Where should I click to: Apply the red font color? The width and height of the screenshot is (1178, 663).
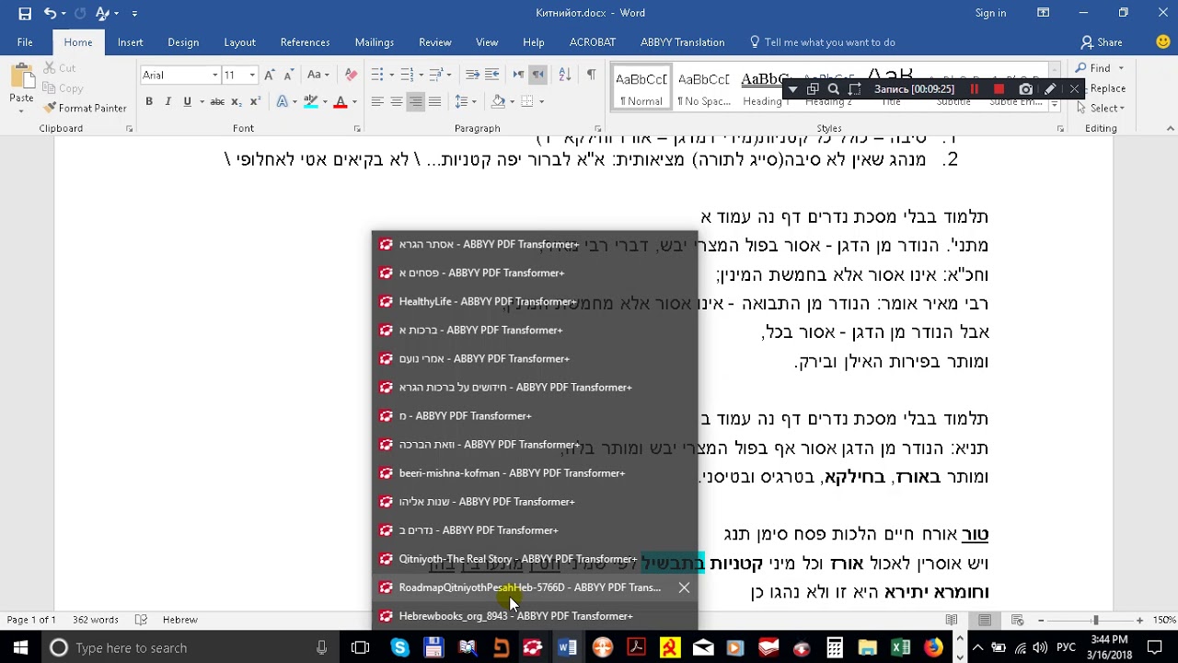pyautogui.click(x=340, y=101)
